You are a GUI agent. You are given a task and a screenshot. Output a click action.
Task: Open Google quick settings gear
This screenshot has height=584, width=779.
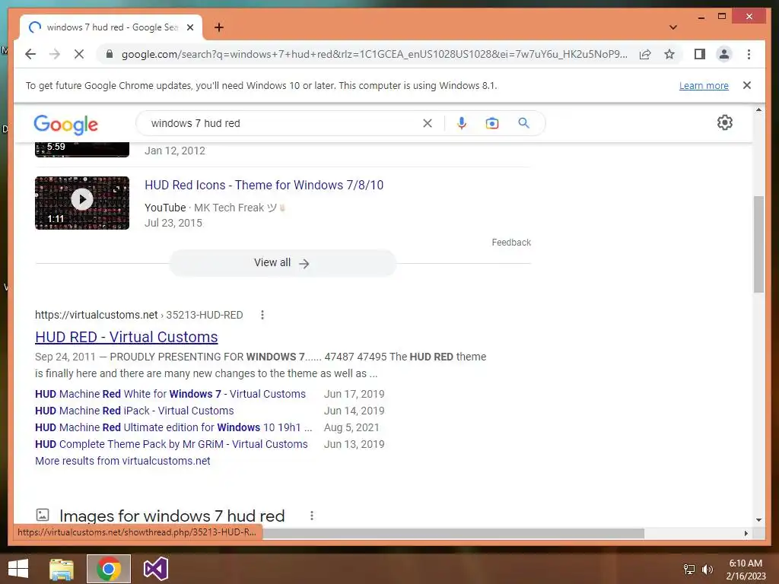(725, 122)
